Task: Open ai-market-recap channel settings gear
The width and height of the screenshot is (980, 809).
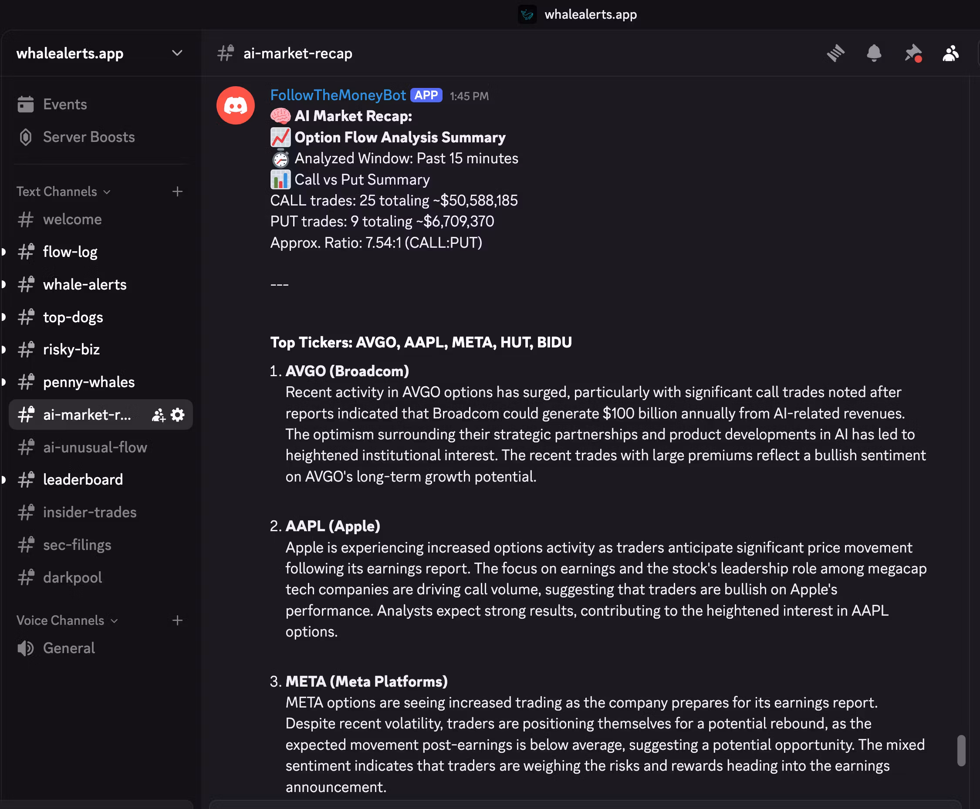Action: (178, 415)
